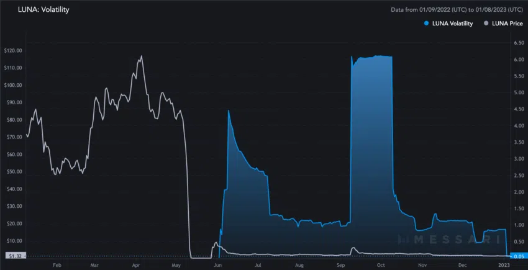The image size is (528, 270).
Task: Click the 1.50 volatility axis label
Action: click(519, 209)
